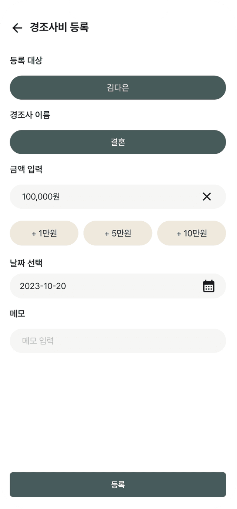Focus the 메모 입력 memo field
The width and height of the screenshot is (237, 509).
tap(118, 341)
